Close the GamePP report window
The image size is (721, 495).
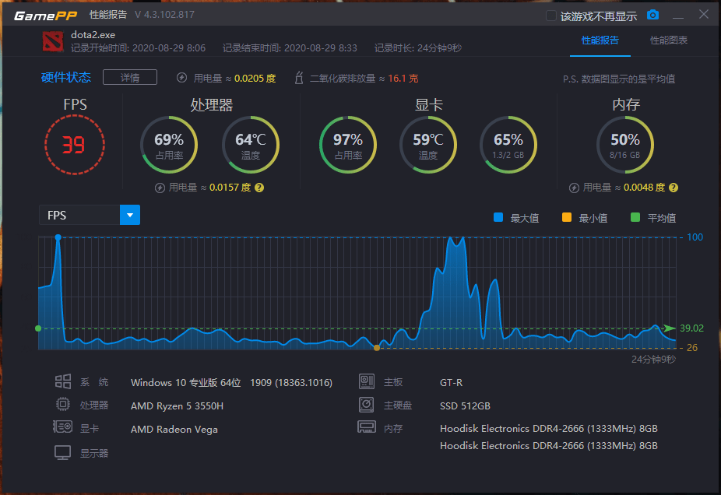click(x=704, y=14)
